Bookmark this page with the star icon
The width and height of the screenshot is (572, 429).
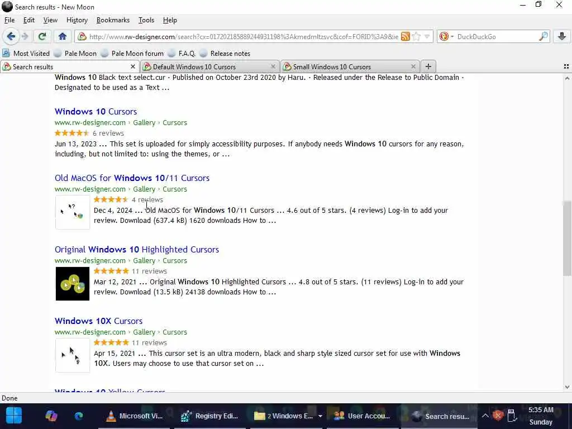(x=416, y=36)
